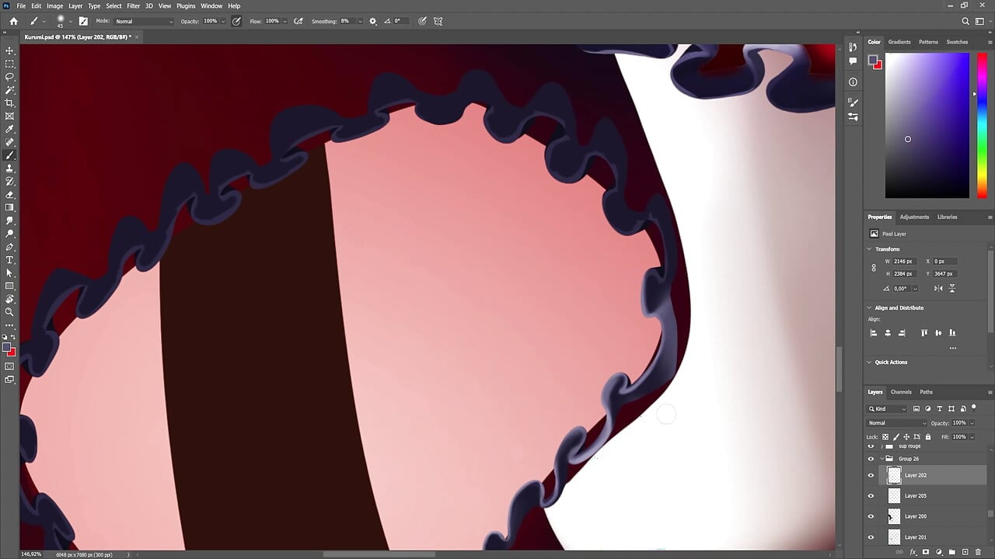Open layer filter Kind dropdown
This screenshot has width=995, height=559.
tap(888, 408)
